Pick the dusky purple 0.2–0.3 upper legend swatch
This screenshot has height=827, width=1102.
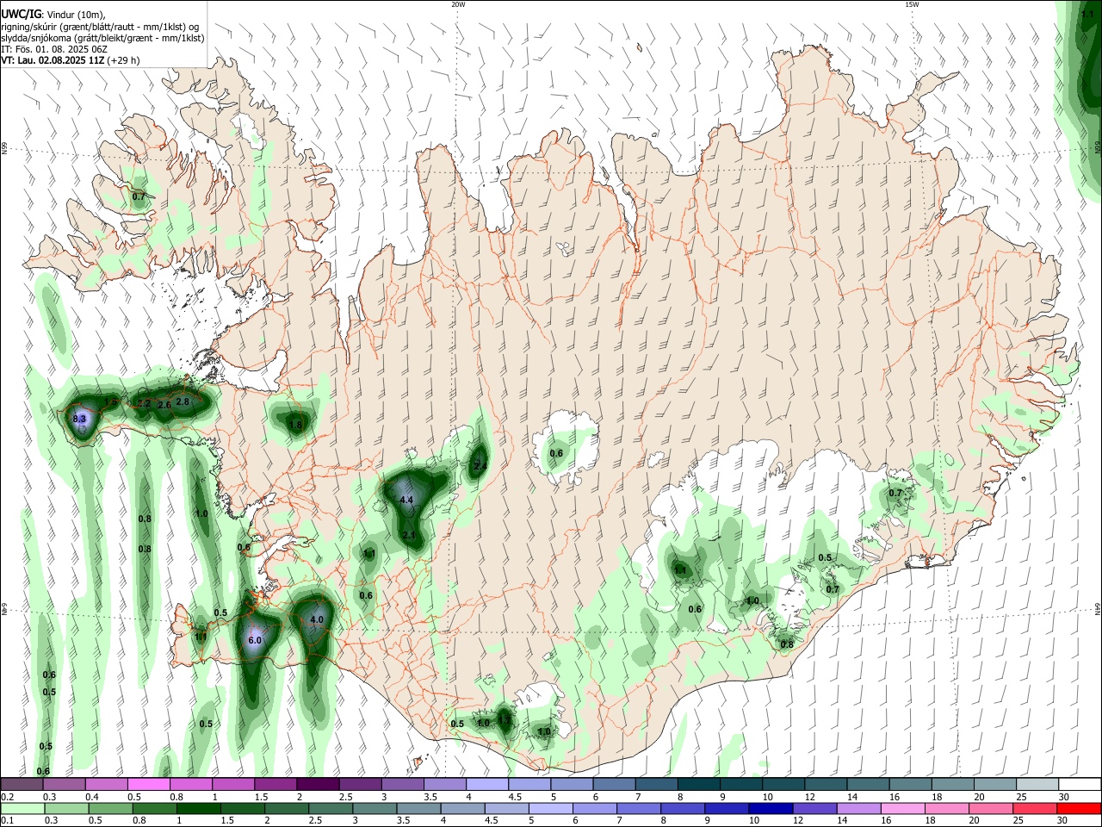tap(22, 784)
